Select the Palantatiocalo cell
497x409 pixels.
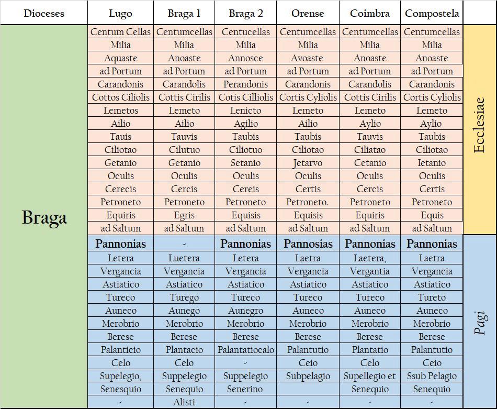(x=246, y=350)
